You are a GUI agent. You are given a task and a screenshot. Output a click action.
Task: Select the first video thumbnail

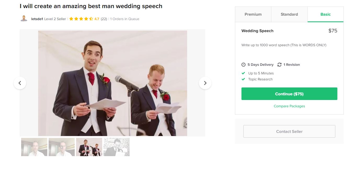(34, 147)
